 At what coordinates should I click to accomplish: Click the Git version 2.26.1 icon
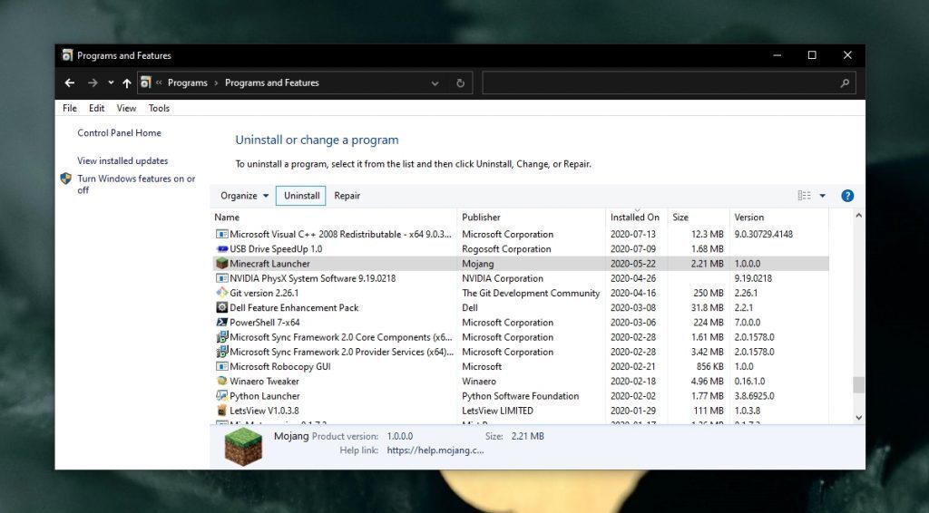pos(221,293)
